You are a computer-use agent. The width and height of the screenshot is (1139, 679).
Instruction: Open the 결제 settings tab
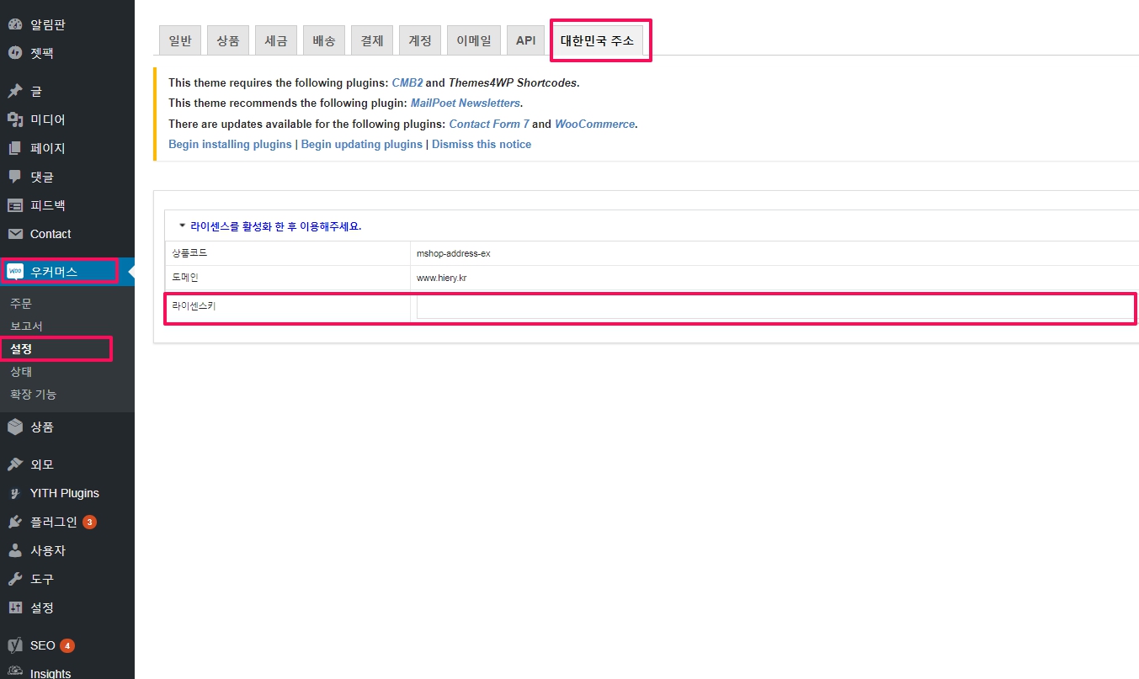[372, 40]
